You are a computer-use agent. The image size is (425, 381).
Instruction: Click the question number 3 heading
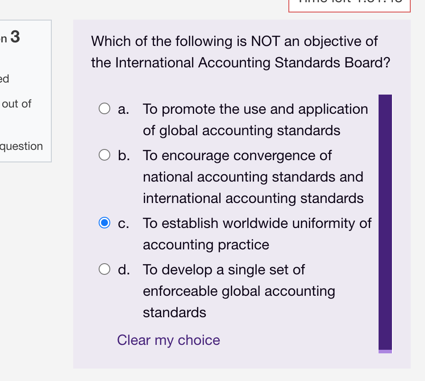(14, 37)
